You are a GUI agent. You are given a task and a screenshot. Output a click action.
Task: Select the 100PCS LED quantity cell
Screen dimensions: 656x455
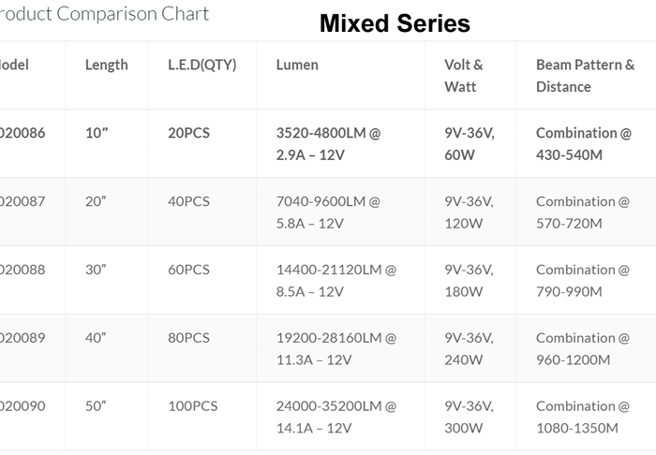[x=192, y=406]
